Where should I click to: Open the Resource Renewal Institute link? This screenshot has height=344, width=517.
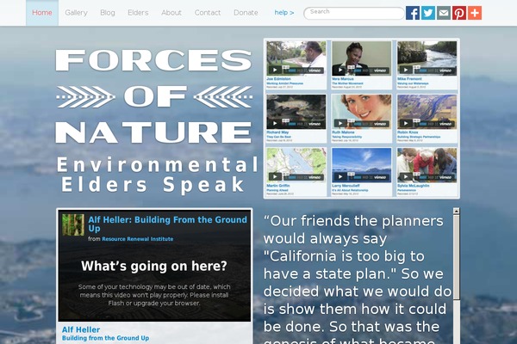tap(138, 239)
